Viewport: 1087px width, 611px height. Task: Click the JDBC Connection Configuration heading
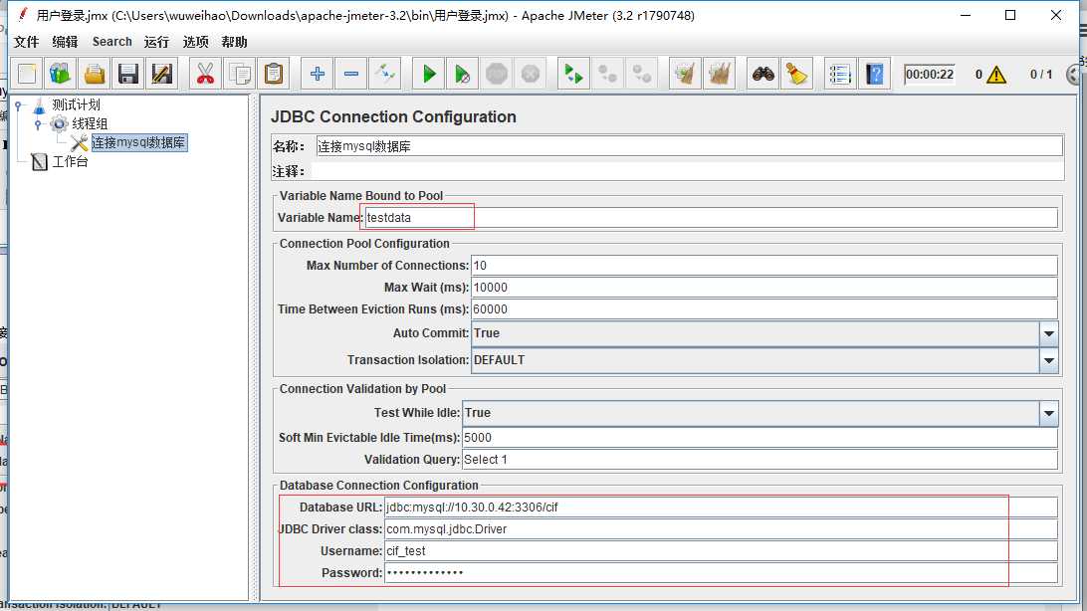click(393, 117)
